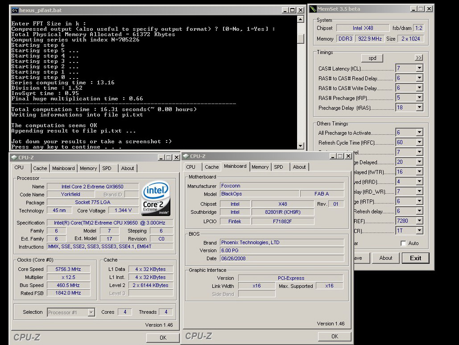The width and height of the screenshot is (459, 345).
Task: Switch to Memory tab in left CPU-Z
Action: pyautogui.click(x=88, y=168)
